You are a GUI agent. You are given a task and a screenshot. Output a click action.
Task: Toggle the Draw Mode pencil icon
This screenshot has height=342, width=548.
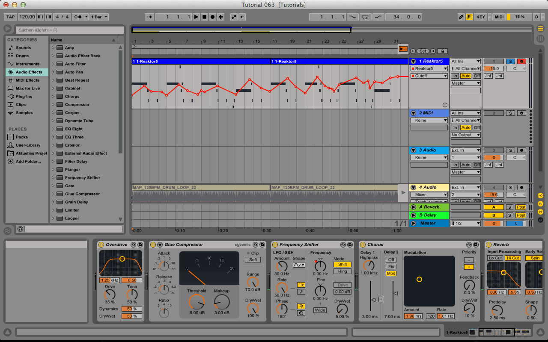[461, 17]
